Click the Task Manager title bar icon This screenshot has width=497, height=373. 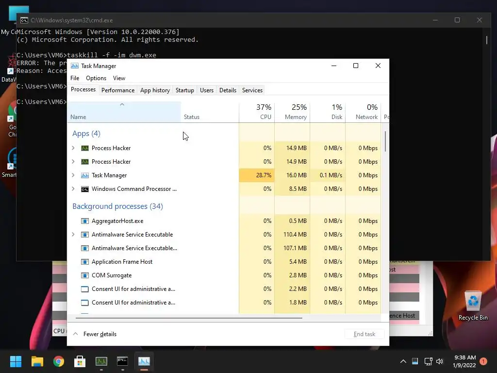(x=74, y=66)
